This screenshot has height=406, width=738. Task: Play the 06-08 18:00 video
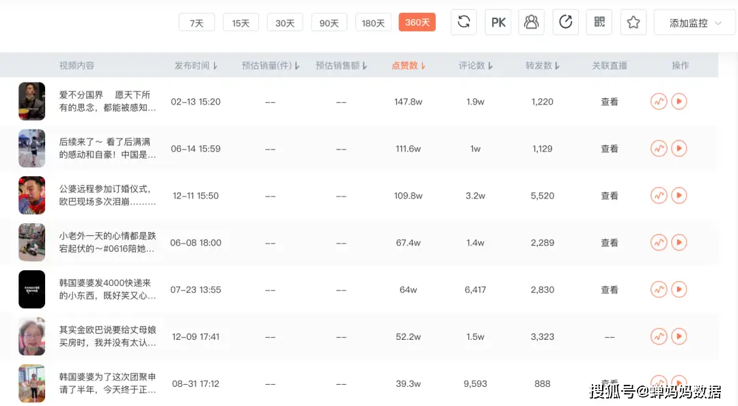click(x=679, y=242)
